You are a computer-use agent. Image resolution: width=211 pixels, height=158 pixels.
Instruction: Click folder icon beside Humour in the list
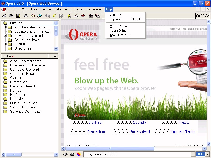[x=5, y=90]
